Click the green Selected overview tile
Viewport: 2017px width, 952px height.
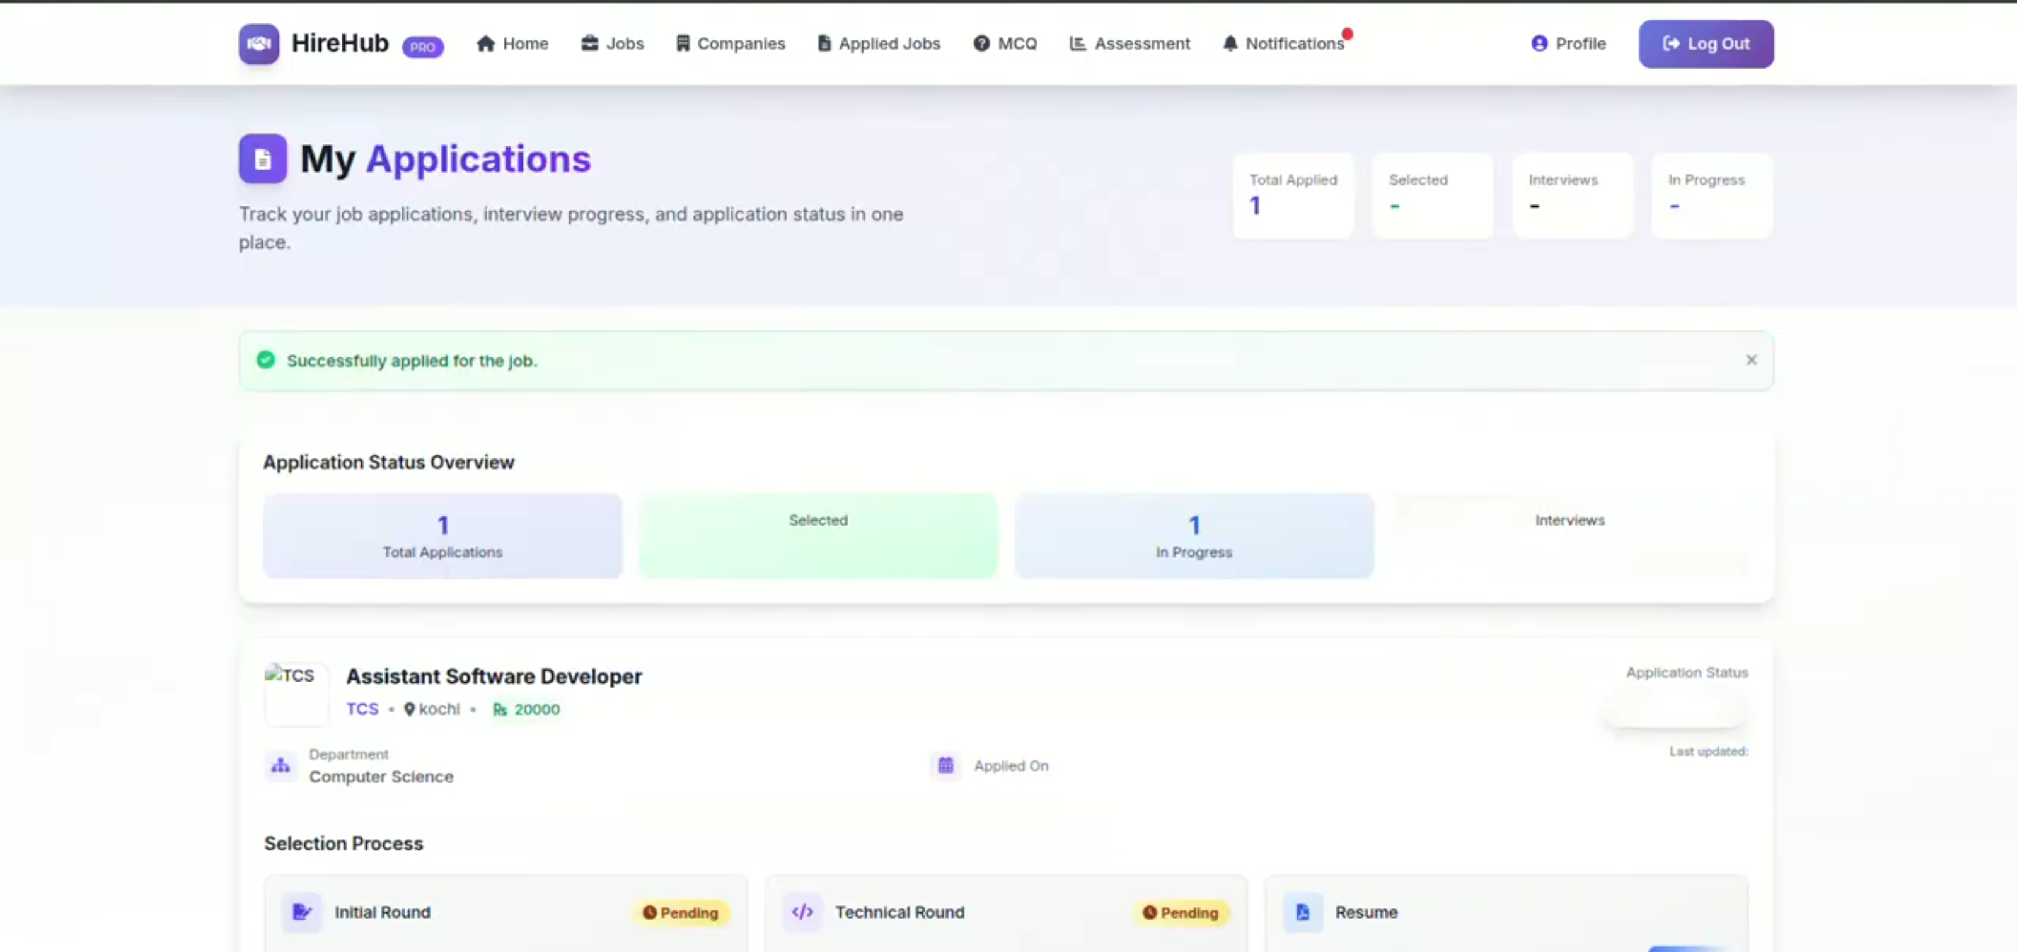point(818,537)
